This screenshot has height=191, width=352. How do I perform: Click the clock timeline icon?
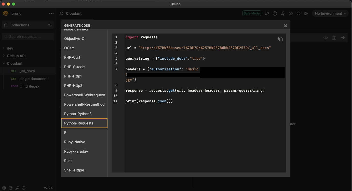tap(275, 13)
